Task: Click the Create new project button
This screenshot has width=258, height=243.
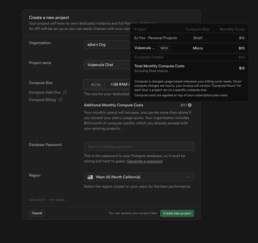Action: pyautogui.click(x=177, y=213)
